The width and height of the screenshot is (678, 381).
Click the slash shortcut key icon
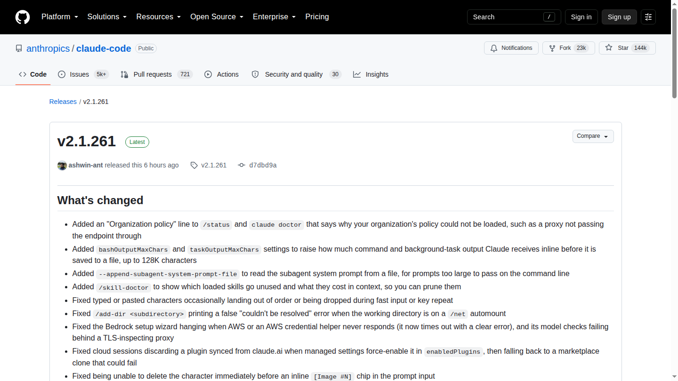pyautogui.click(x=549, y=17)
